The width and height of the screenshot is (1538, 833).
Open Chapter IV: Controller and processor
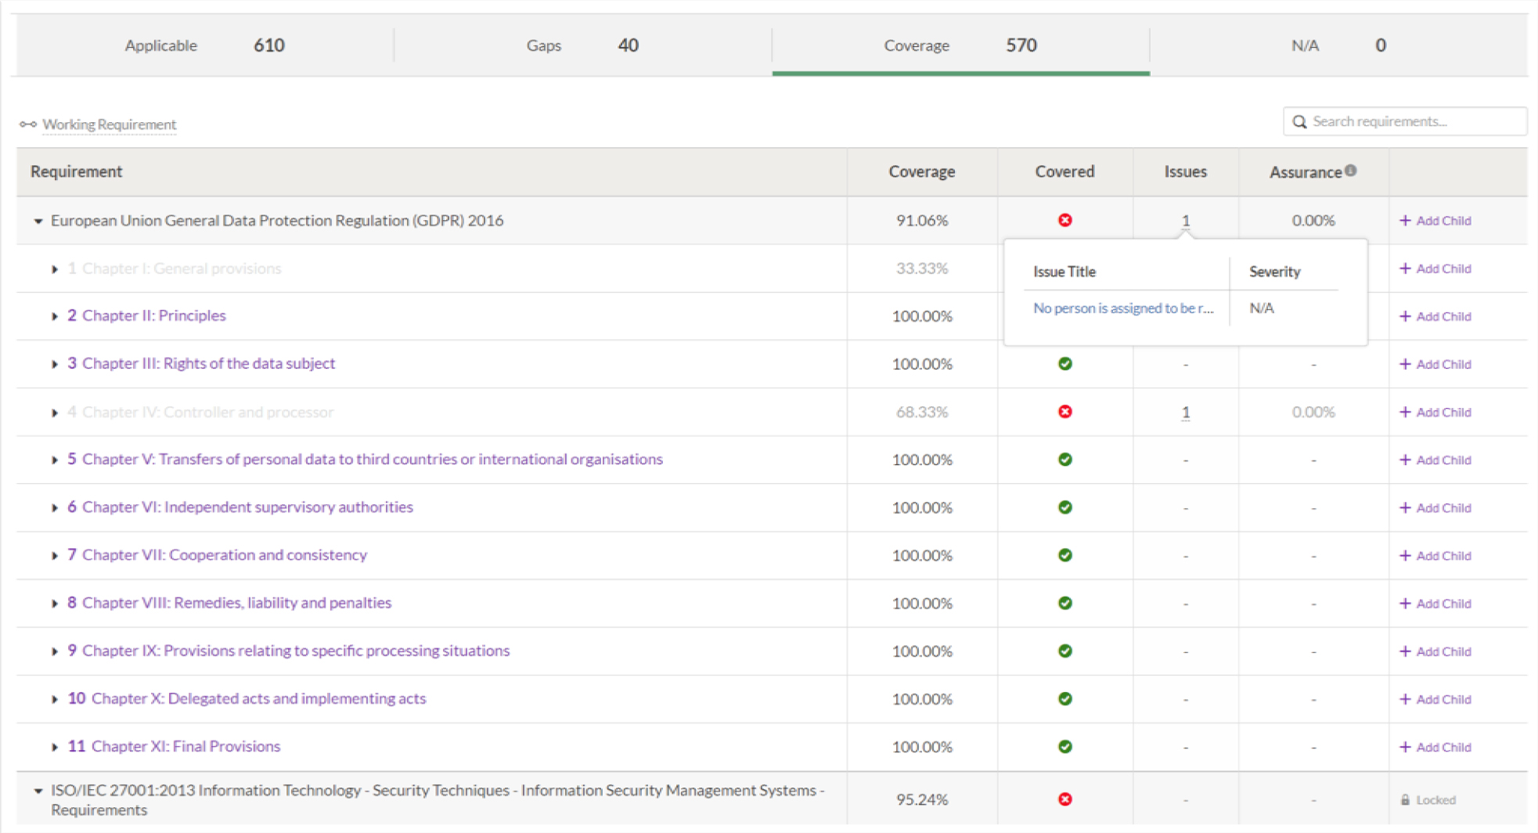coord(207,412)
